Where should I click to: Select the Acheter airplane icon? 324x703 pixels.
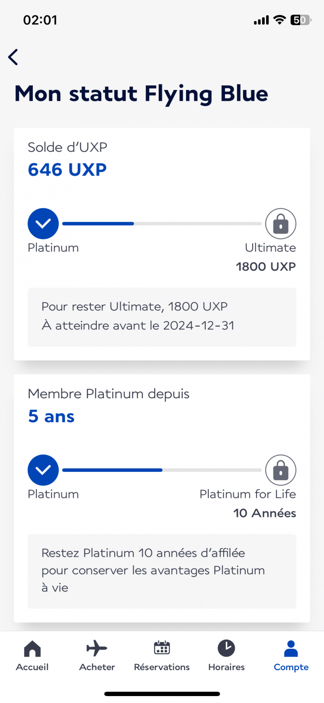tap(97, 648)
